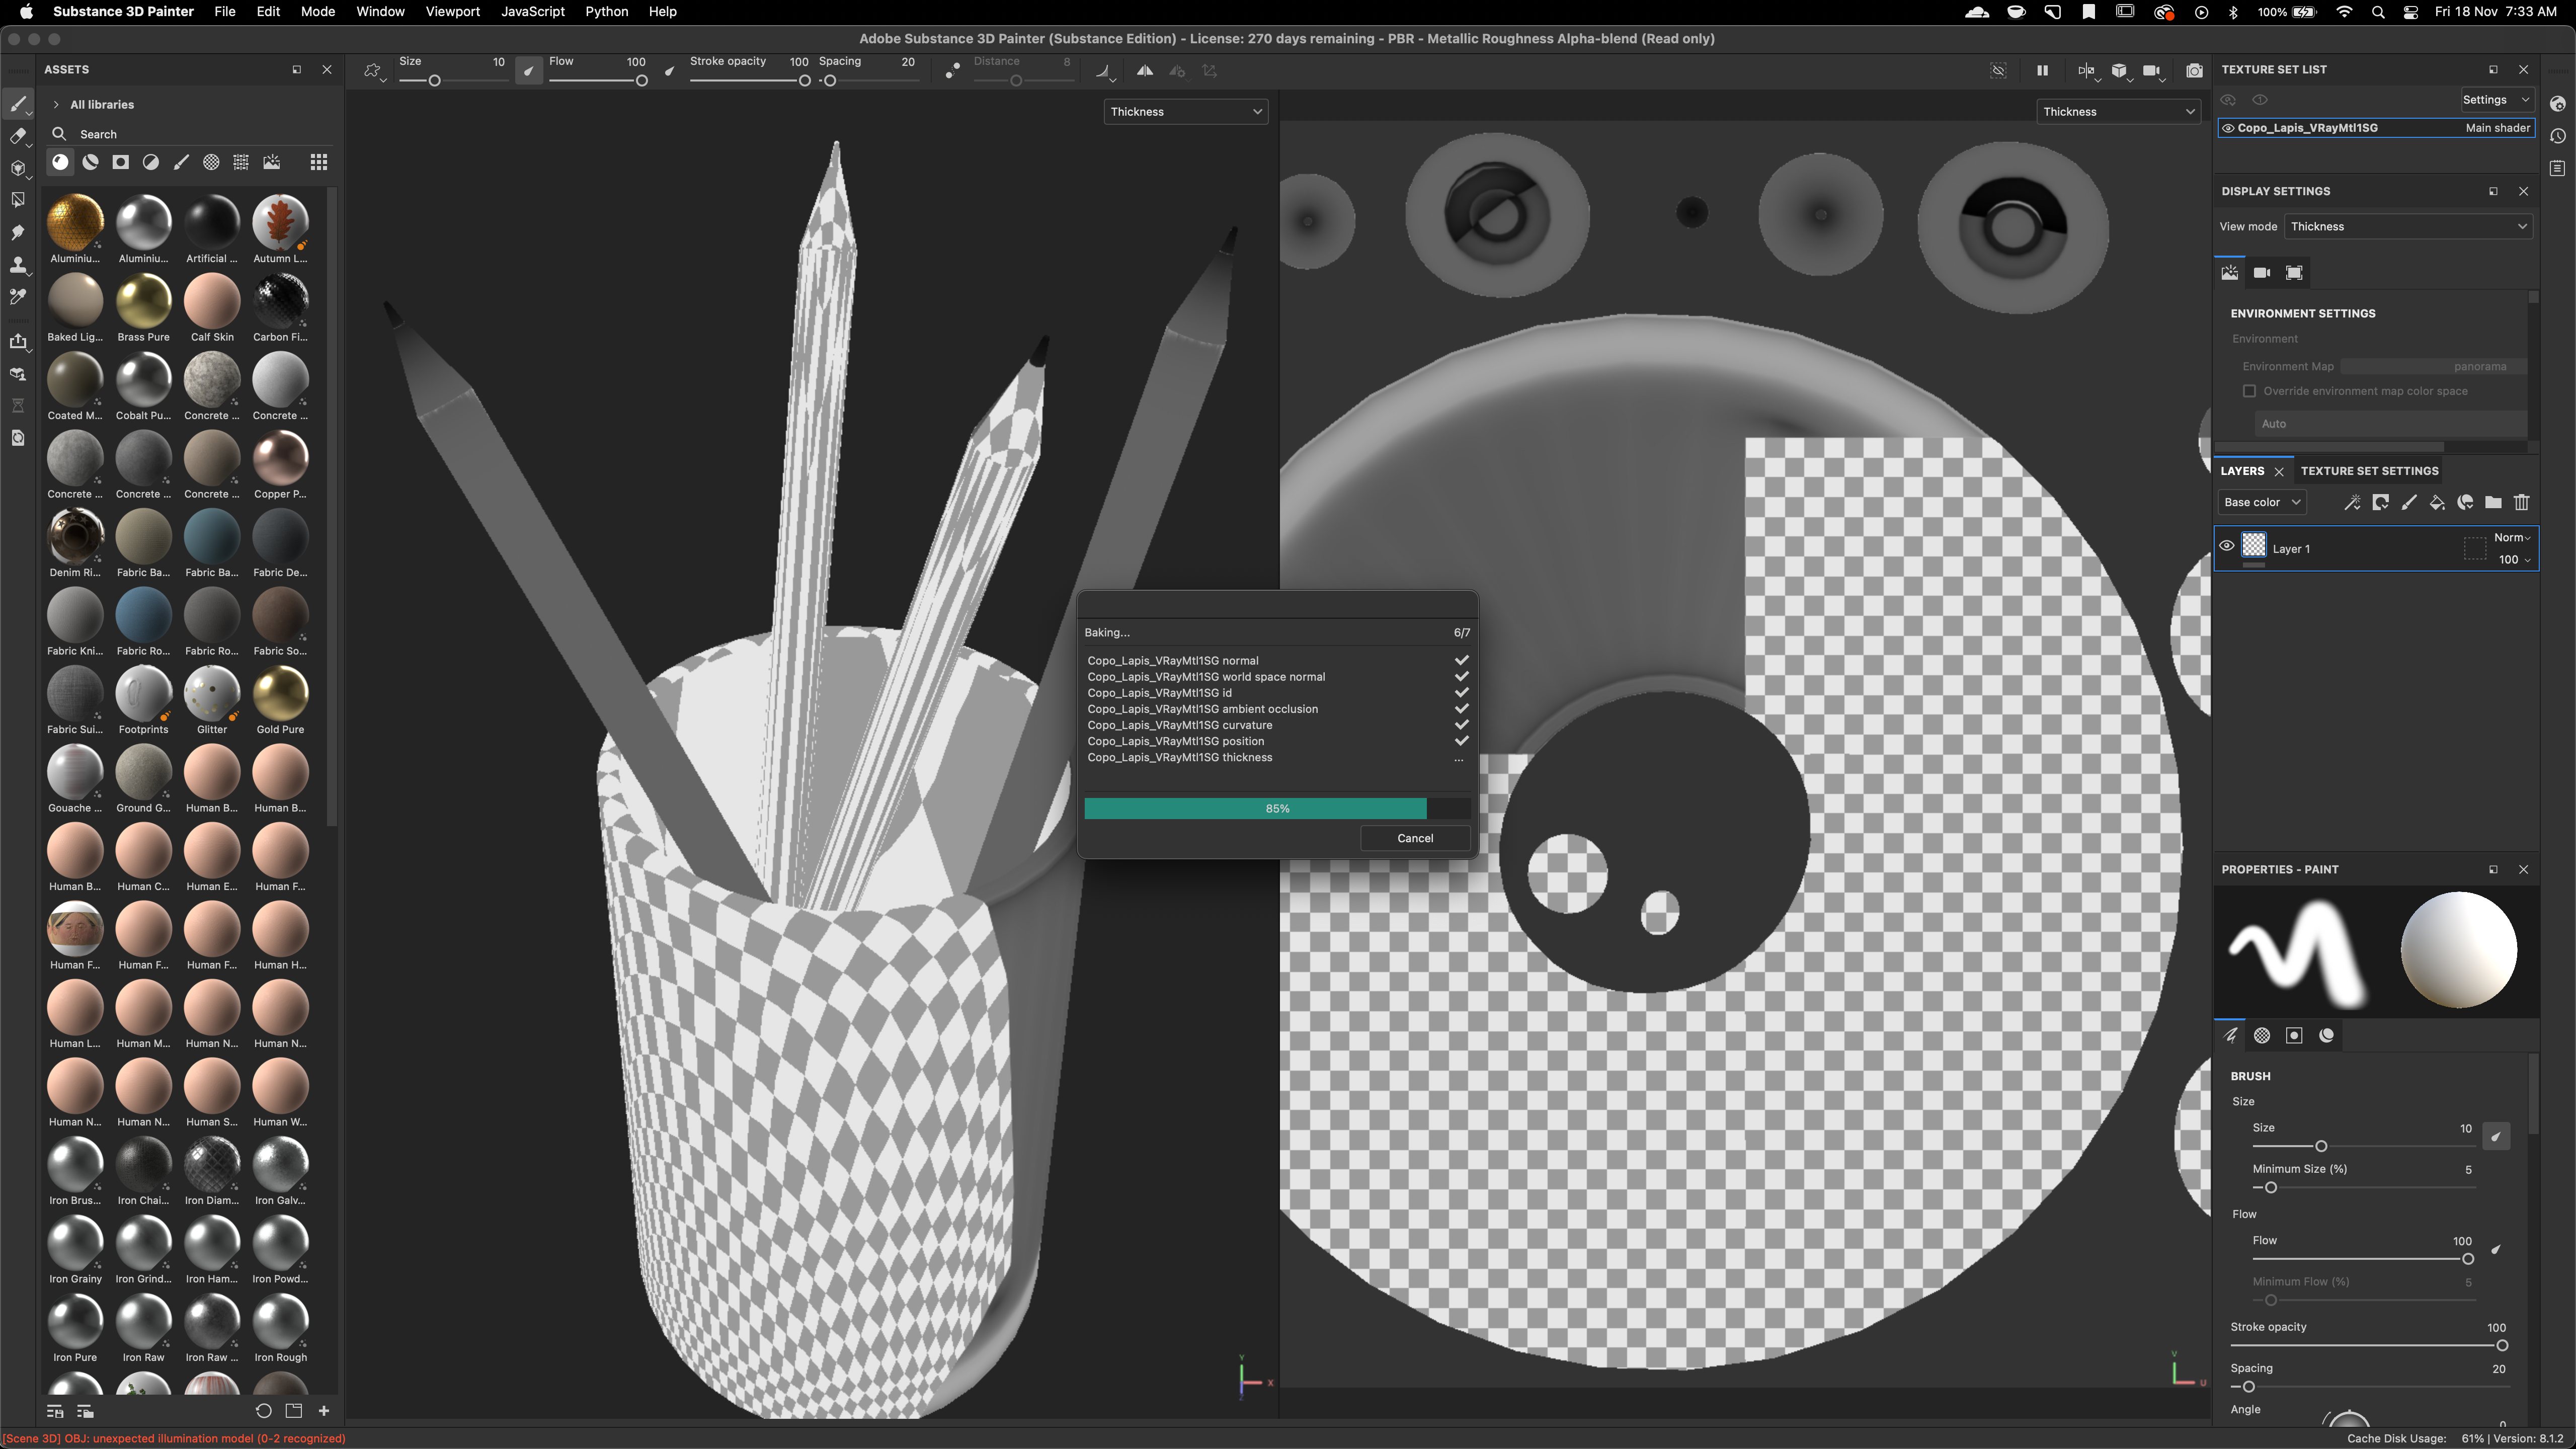Add a new asset with plus icon

pos(324,1411)
